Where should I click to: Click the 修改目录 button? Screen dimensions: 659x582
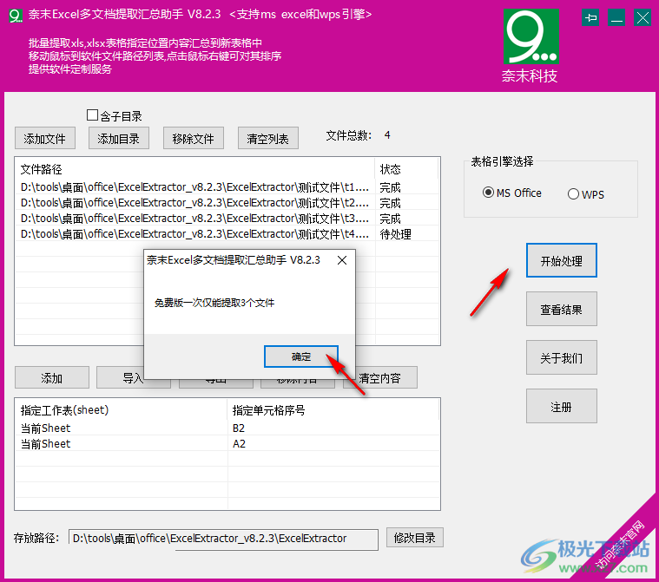coord(415,538)
